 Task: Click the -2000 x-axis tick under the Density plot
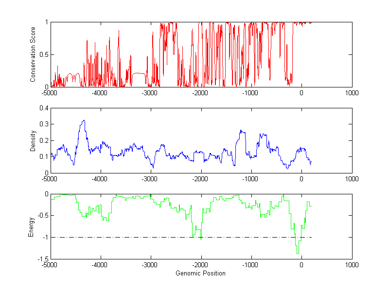pos(200,179)
